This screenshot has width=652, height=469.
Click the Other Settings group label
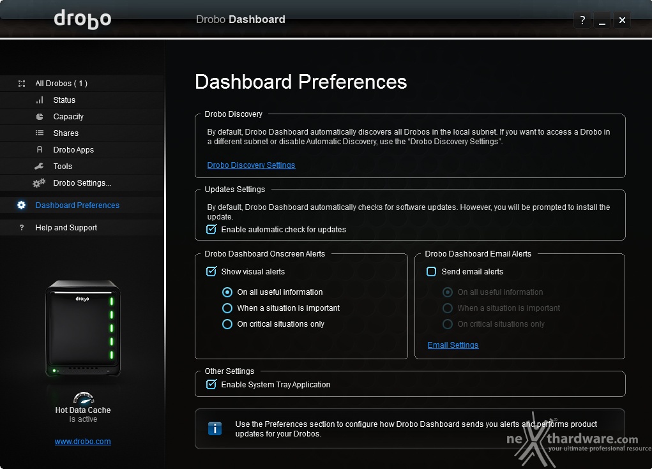point(229,371)
